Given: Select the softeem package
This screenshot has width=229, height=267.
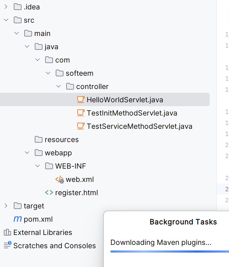Looking at the screenshot, I should 79,73.
